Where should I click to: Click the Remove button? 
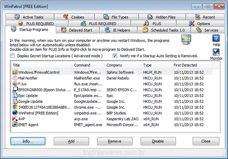[115, 141]
